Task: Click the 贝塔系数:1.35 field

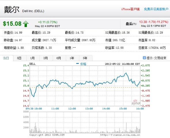Action: 42,48
